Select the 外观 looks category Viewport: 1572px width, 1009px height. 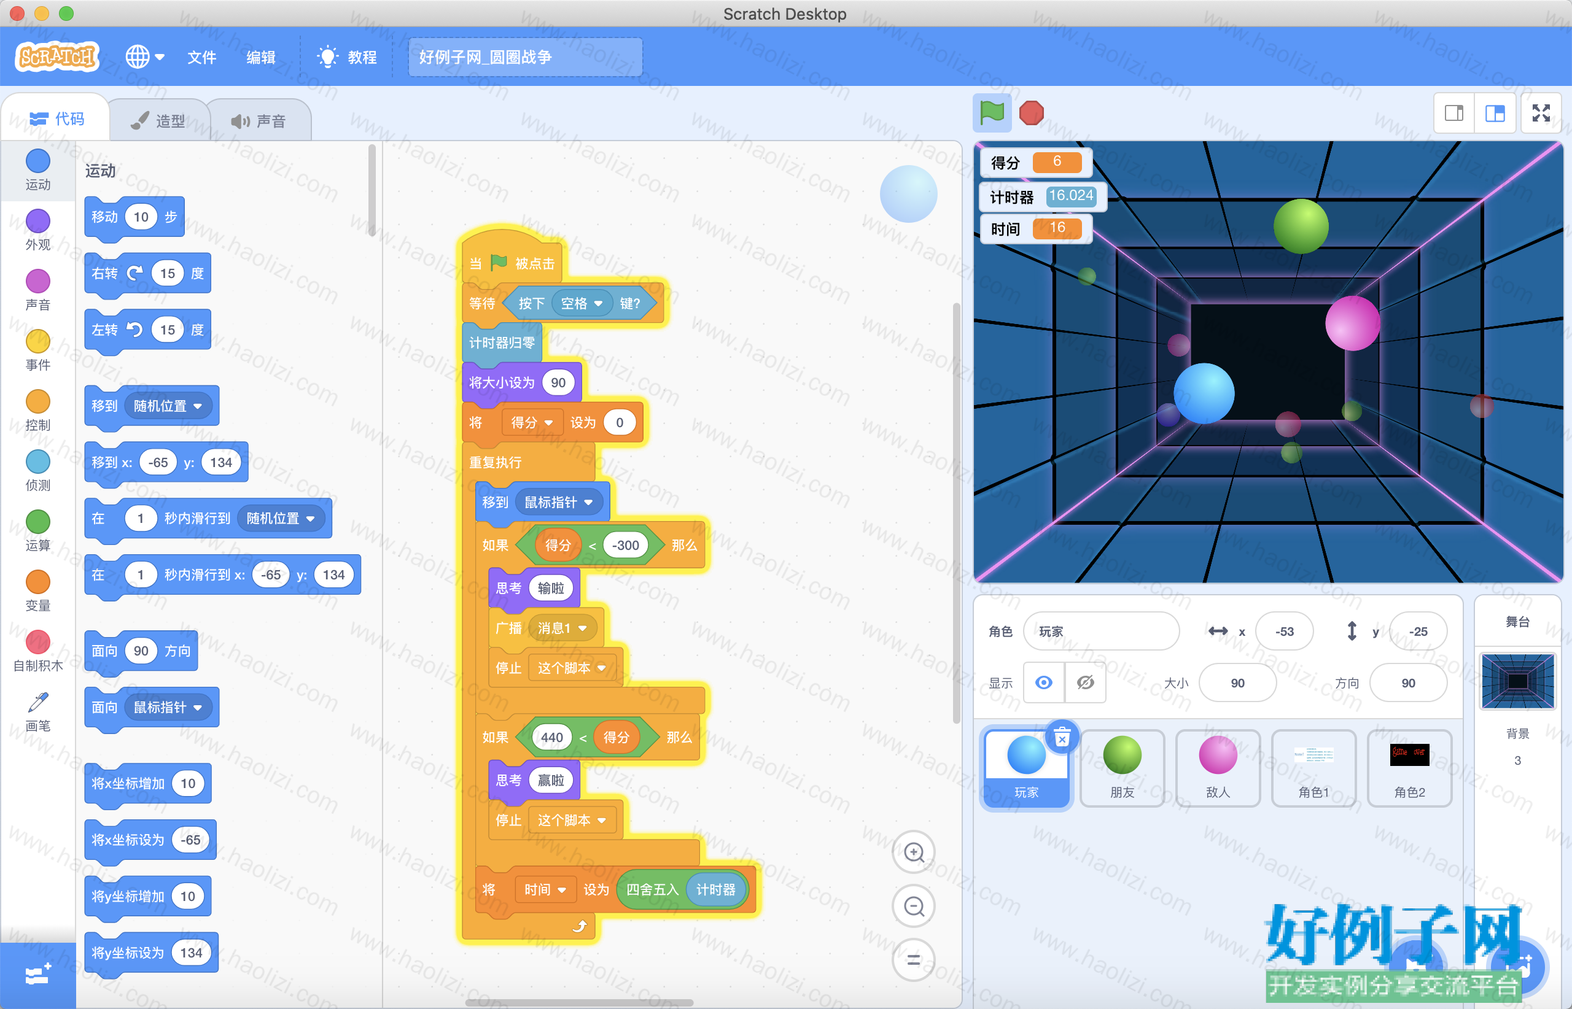(x=38, y=230)
